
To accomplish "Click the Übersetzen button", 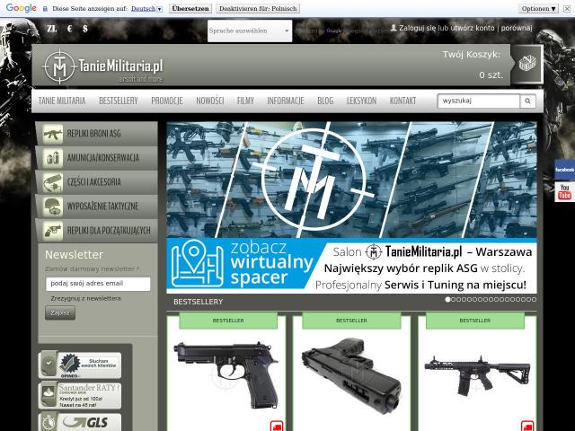I will click(x=190, y=8).
